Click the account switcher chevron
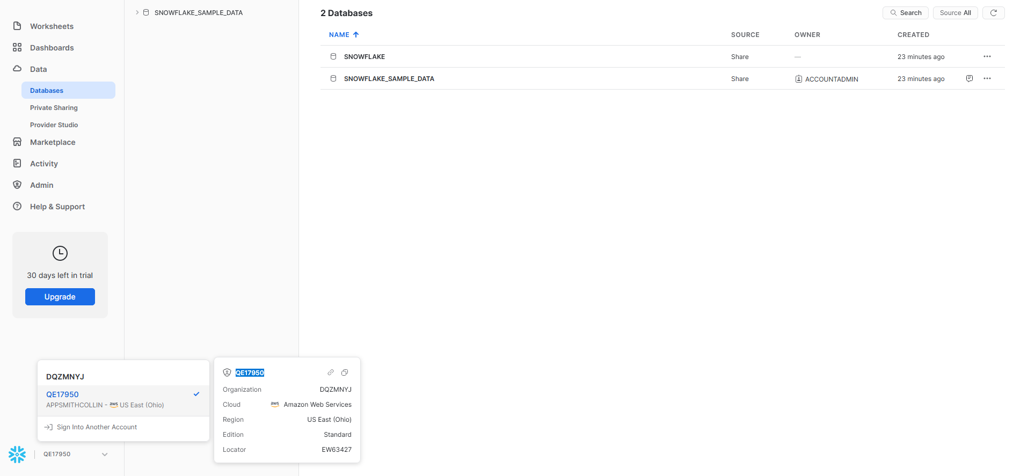This screenshot has height=476, width=1013. pos(105,455)
